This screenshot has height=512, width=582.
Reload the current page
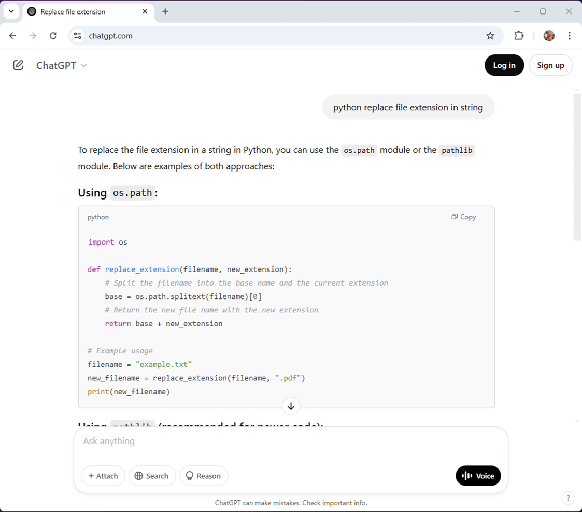(53, 36)
